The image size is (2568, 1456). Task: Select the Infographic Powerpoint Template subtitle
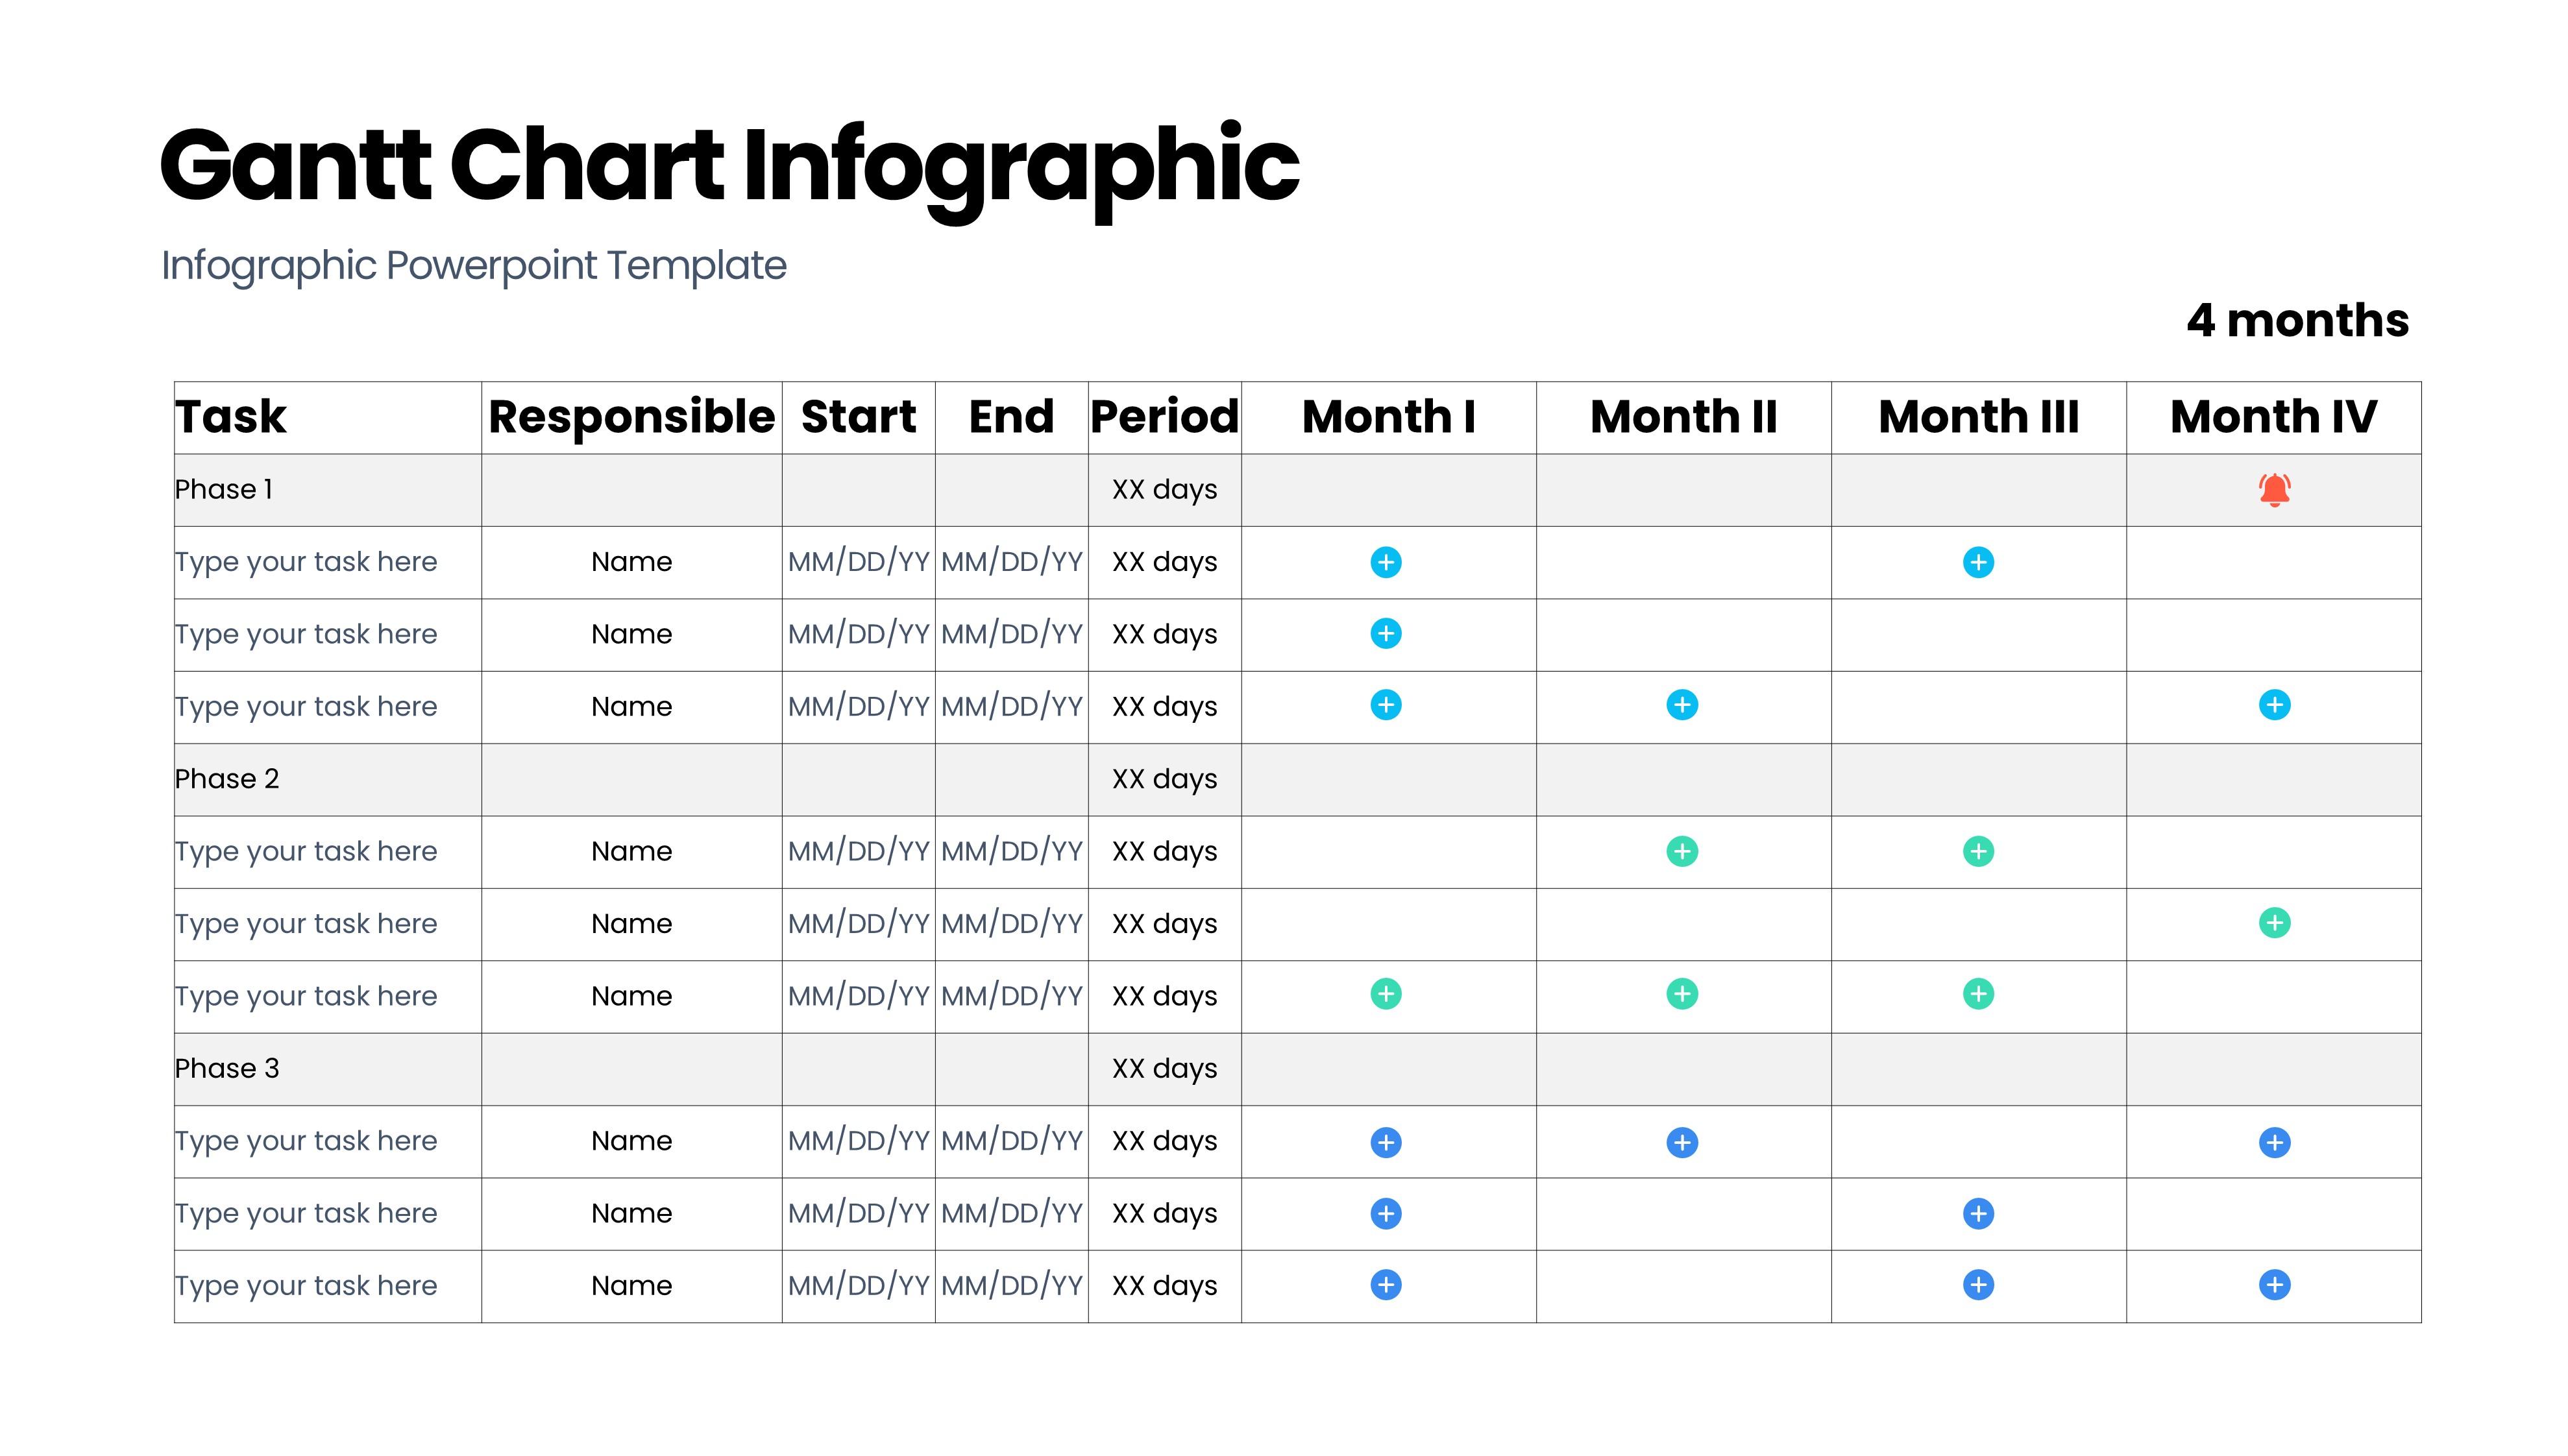pyautogui.click(x=474, y=266)
